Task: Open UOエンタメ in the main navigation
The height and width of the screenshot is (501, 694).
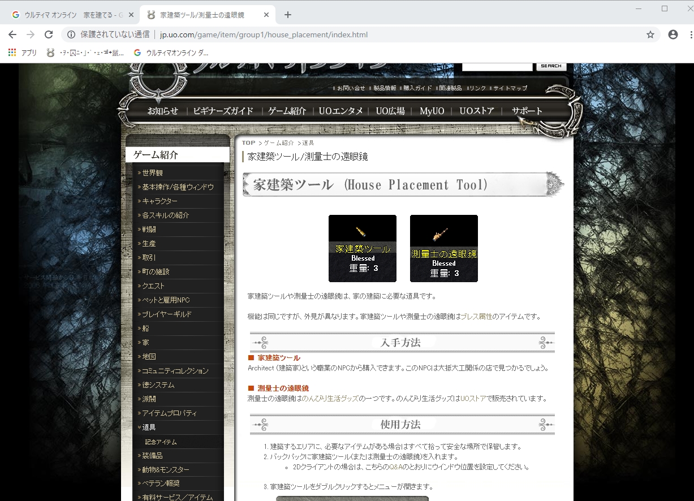Action: point(340,111)
